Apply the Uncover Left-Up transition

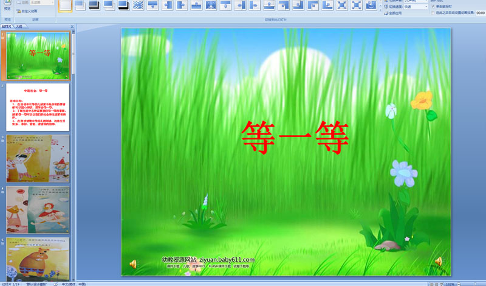click(x=298, y=5)
